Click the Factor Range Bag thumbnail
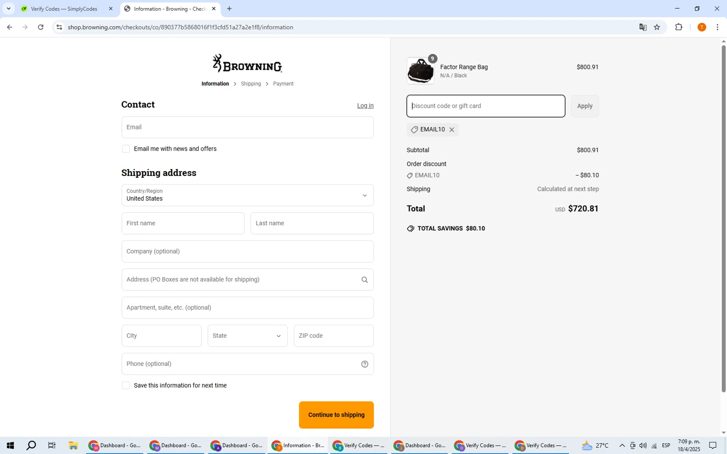727x454 pixels. point(420,71)
